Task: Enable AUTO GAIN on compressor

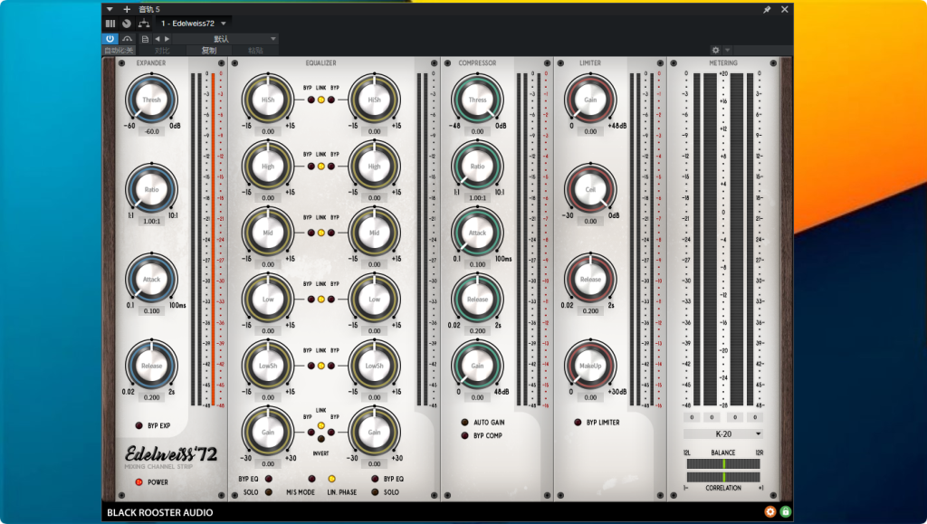Action: coord(464,423)
